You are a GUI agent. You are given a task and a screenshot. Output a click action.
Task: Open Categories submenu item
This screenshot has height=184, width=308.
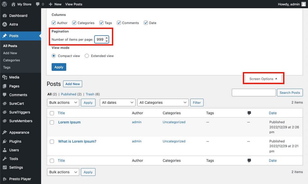click(11, 60)
